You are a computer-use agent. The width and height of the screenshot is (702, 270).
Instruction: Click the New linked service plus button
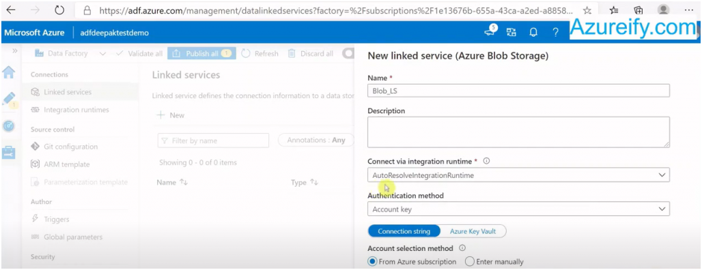pyautogui.click(x=170, y=115)
